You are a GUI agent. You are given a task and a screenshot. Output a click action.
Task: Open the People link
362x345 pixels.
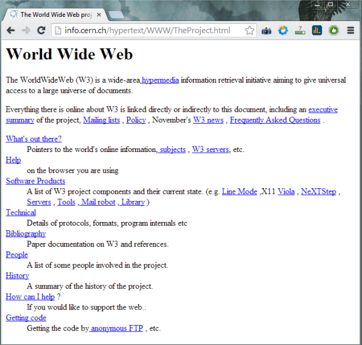pyautogui.click(x=17, y=255)
